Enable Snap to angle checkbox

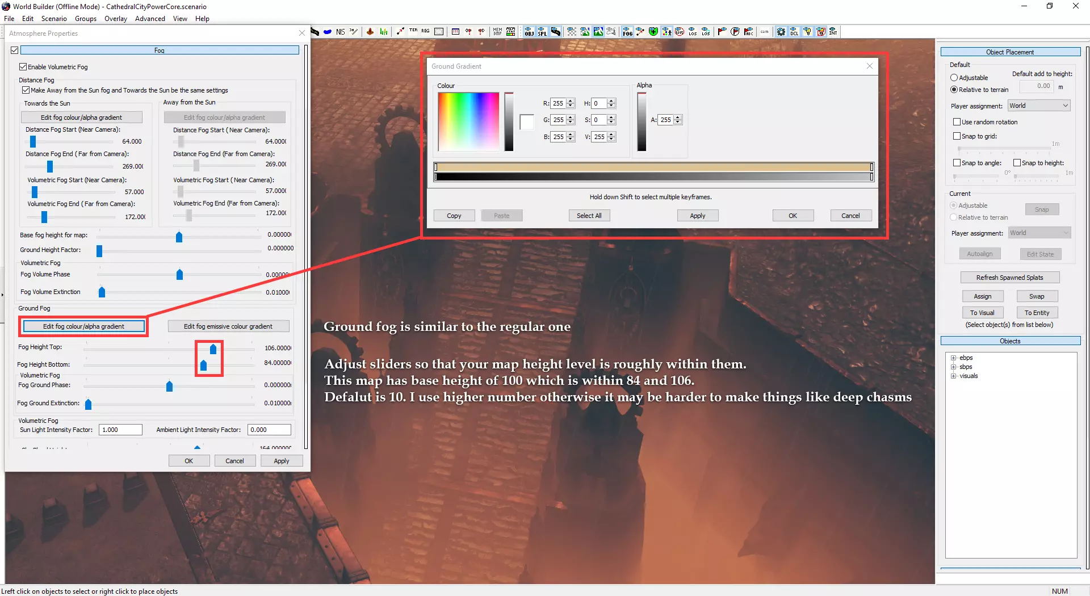coord(957,163)
